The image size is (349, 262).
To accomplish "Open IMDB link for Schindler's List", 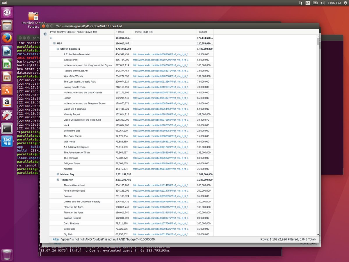I will tap(161, 131).
